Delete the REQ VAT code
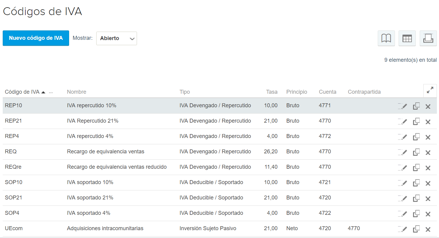This screenshot has width=439, height=238. click(x=428, y=152)
